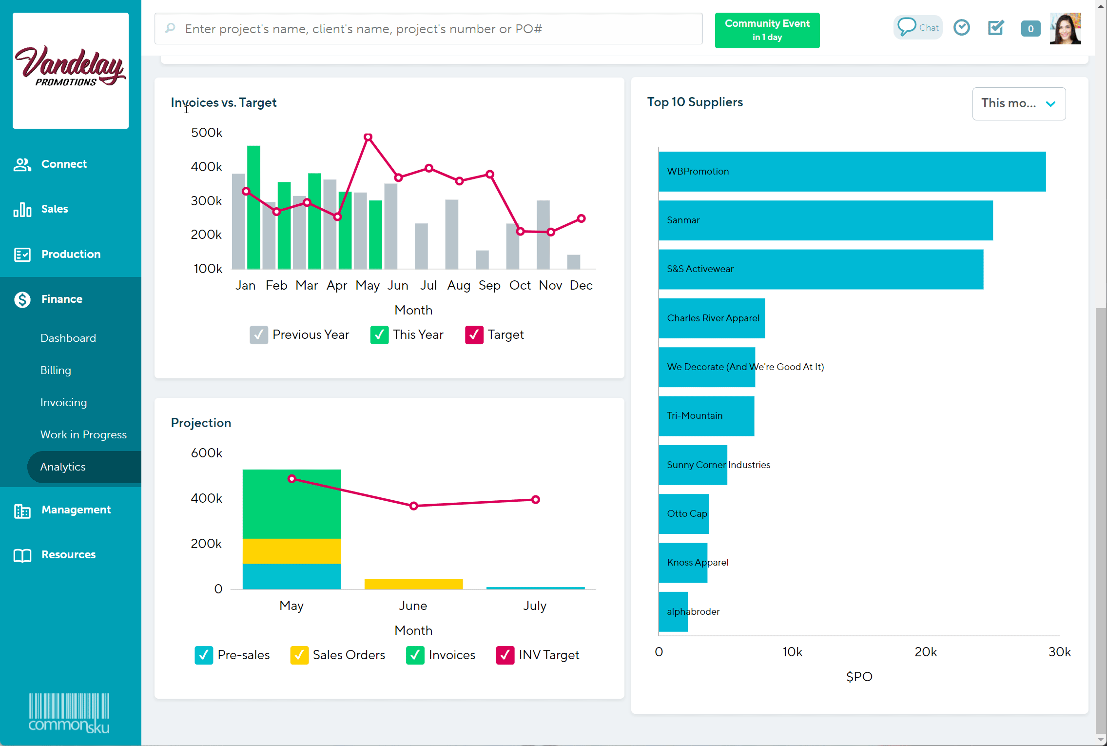Click the clock checkmark reminders icon
Screen dimensions: 1107x746
pyautogui.click(x=961, y=28)
